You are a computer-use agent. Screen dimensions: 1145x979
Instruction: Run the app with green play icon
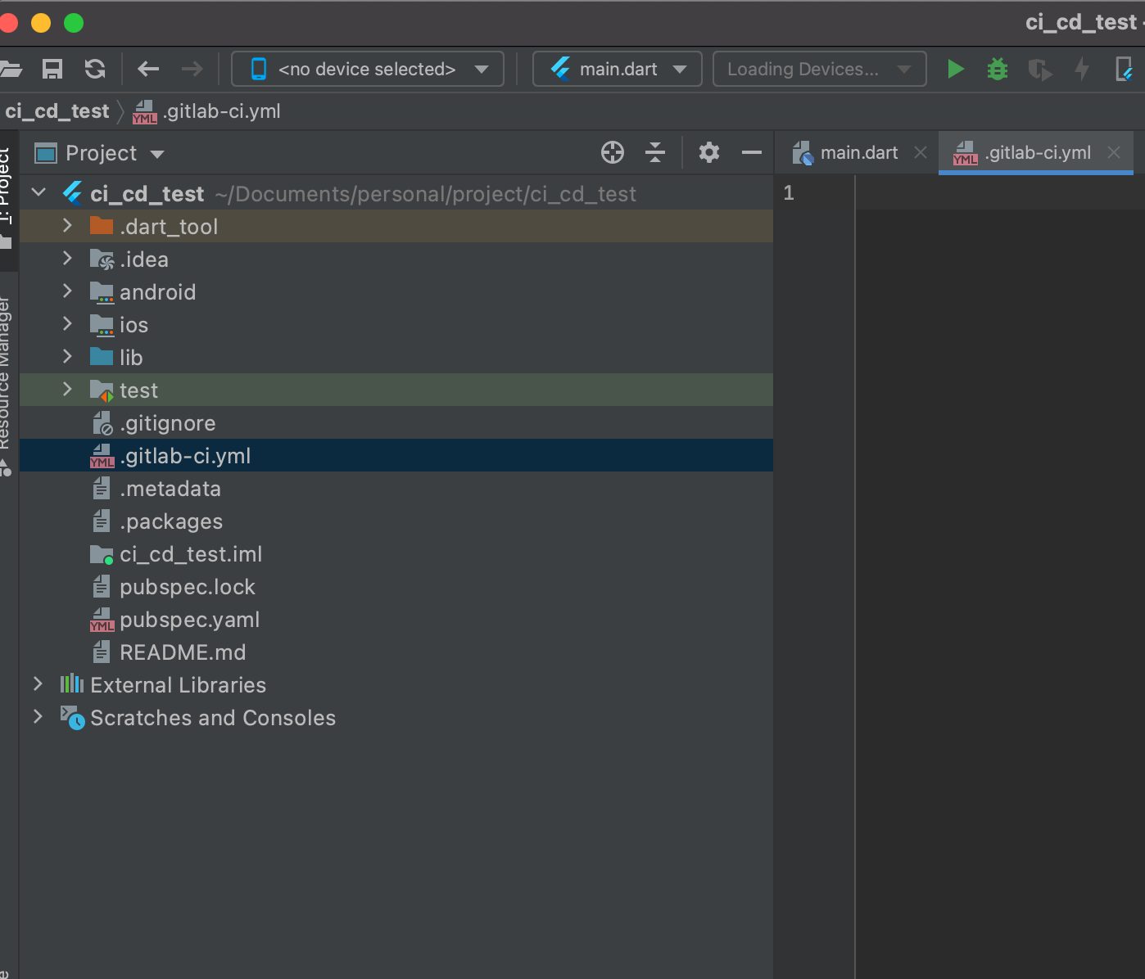click(955, 70)
